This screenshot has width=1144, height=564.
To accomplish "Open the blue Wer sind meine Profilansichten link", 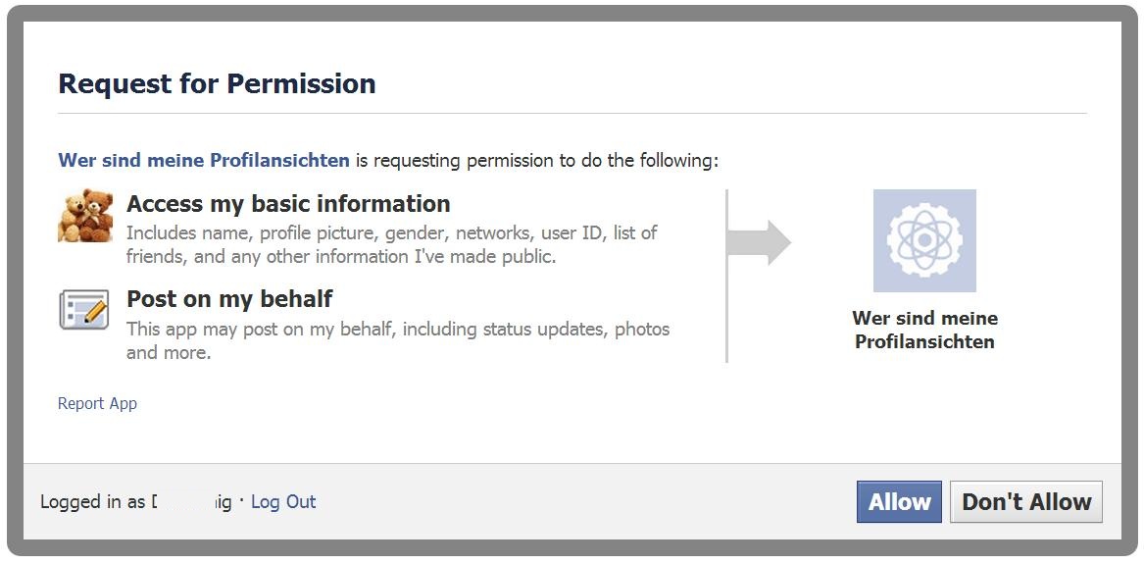I will click(204, 160).
